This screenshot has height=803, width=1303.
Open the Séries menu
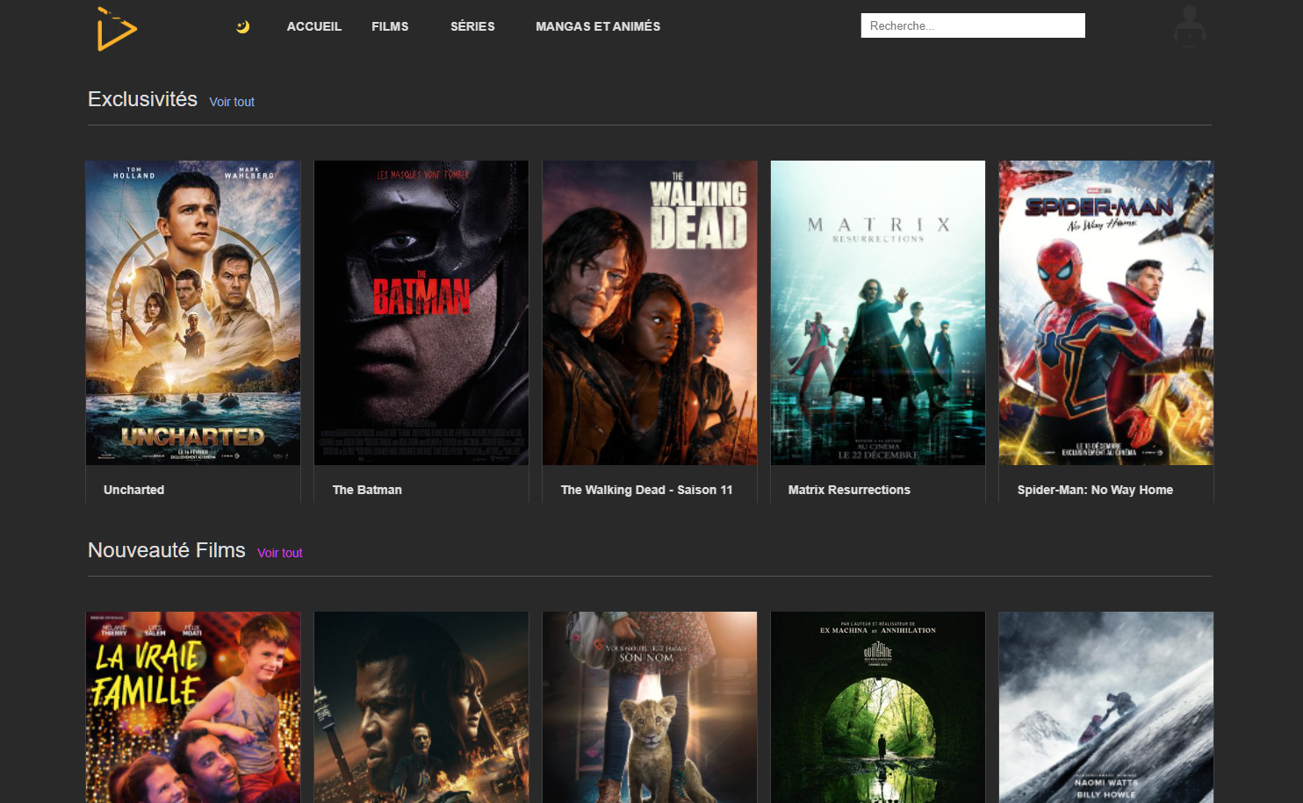point(472,26)
